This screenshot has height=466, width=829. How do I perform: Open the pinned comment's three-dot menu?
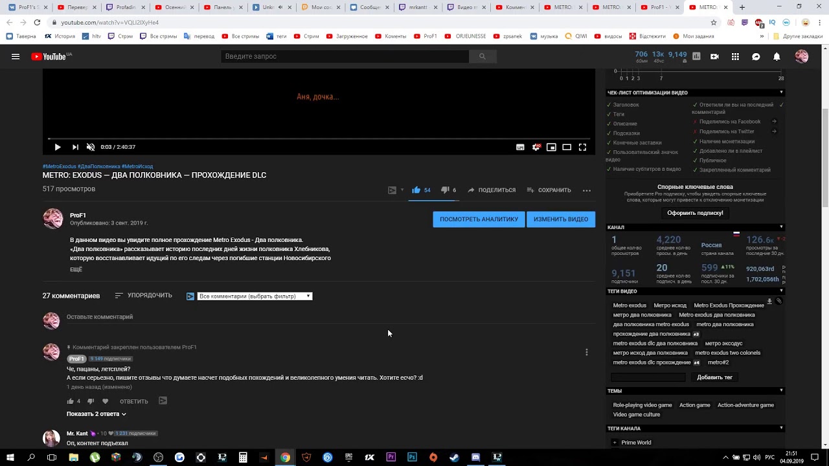tap(587, 352)
